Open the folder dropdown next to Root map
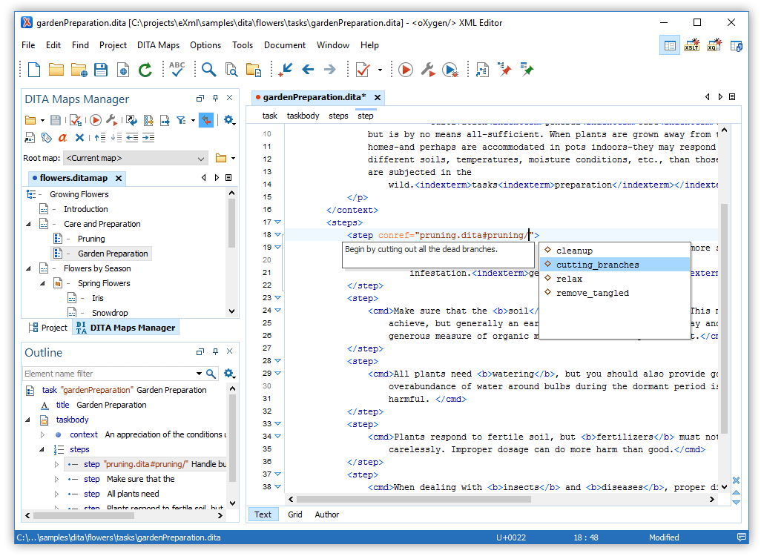764x556 pixels. click(233, 158)
